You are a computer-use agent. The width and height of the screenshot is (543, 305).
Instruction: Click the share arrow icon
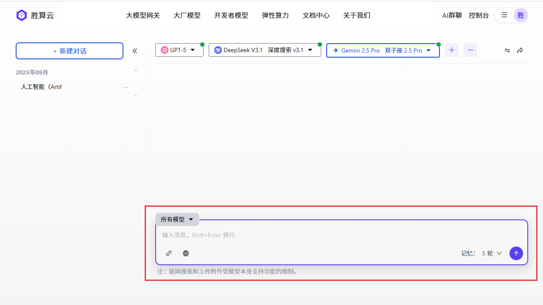click(520, 50)
